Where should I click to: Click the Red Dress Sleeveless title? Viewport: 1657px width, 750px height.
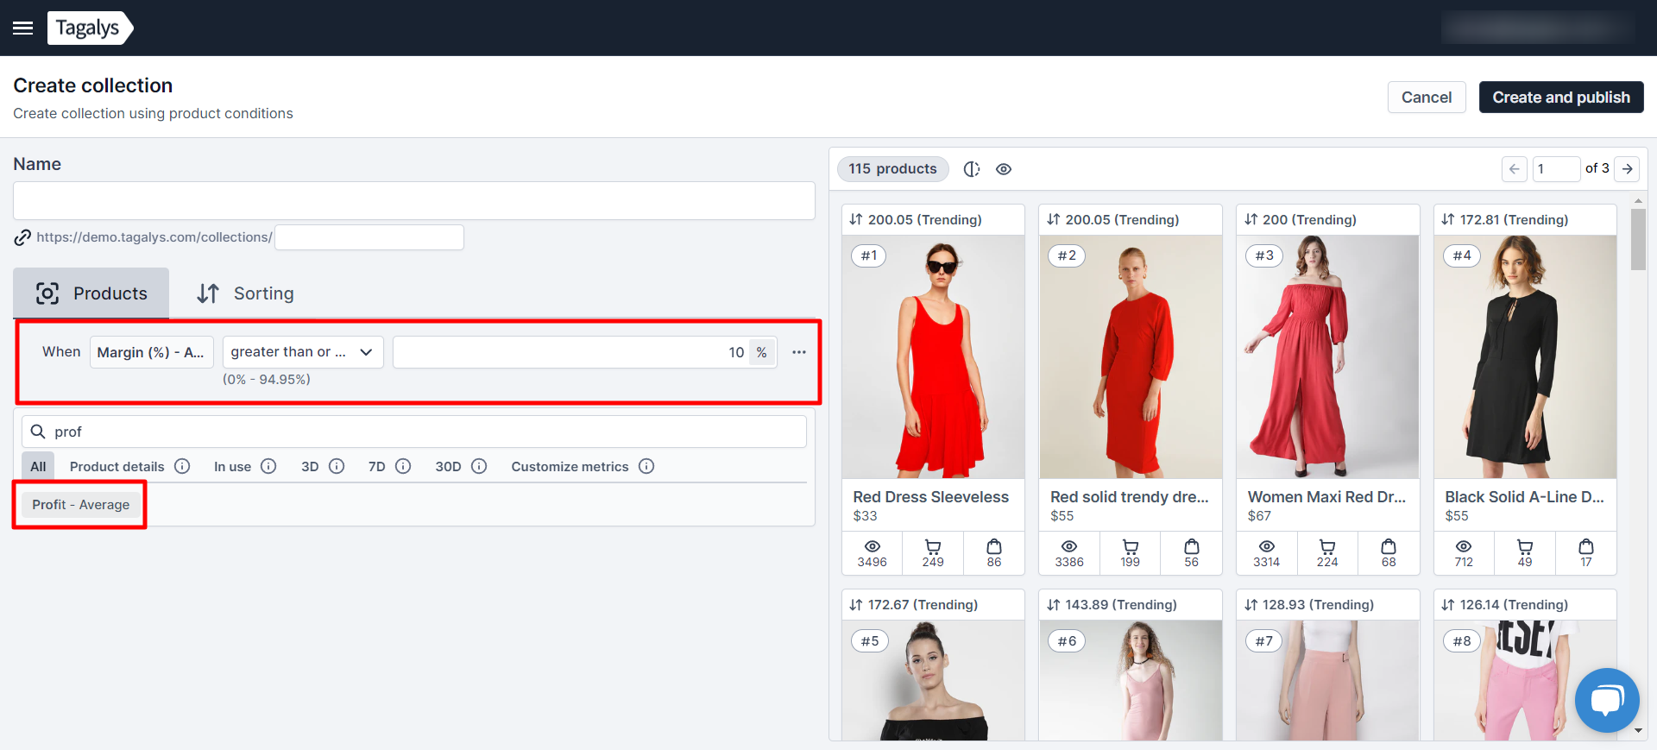point(930,497)
